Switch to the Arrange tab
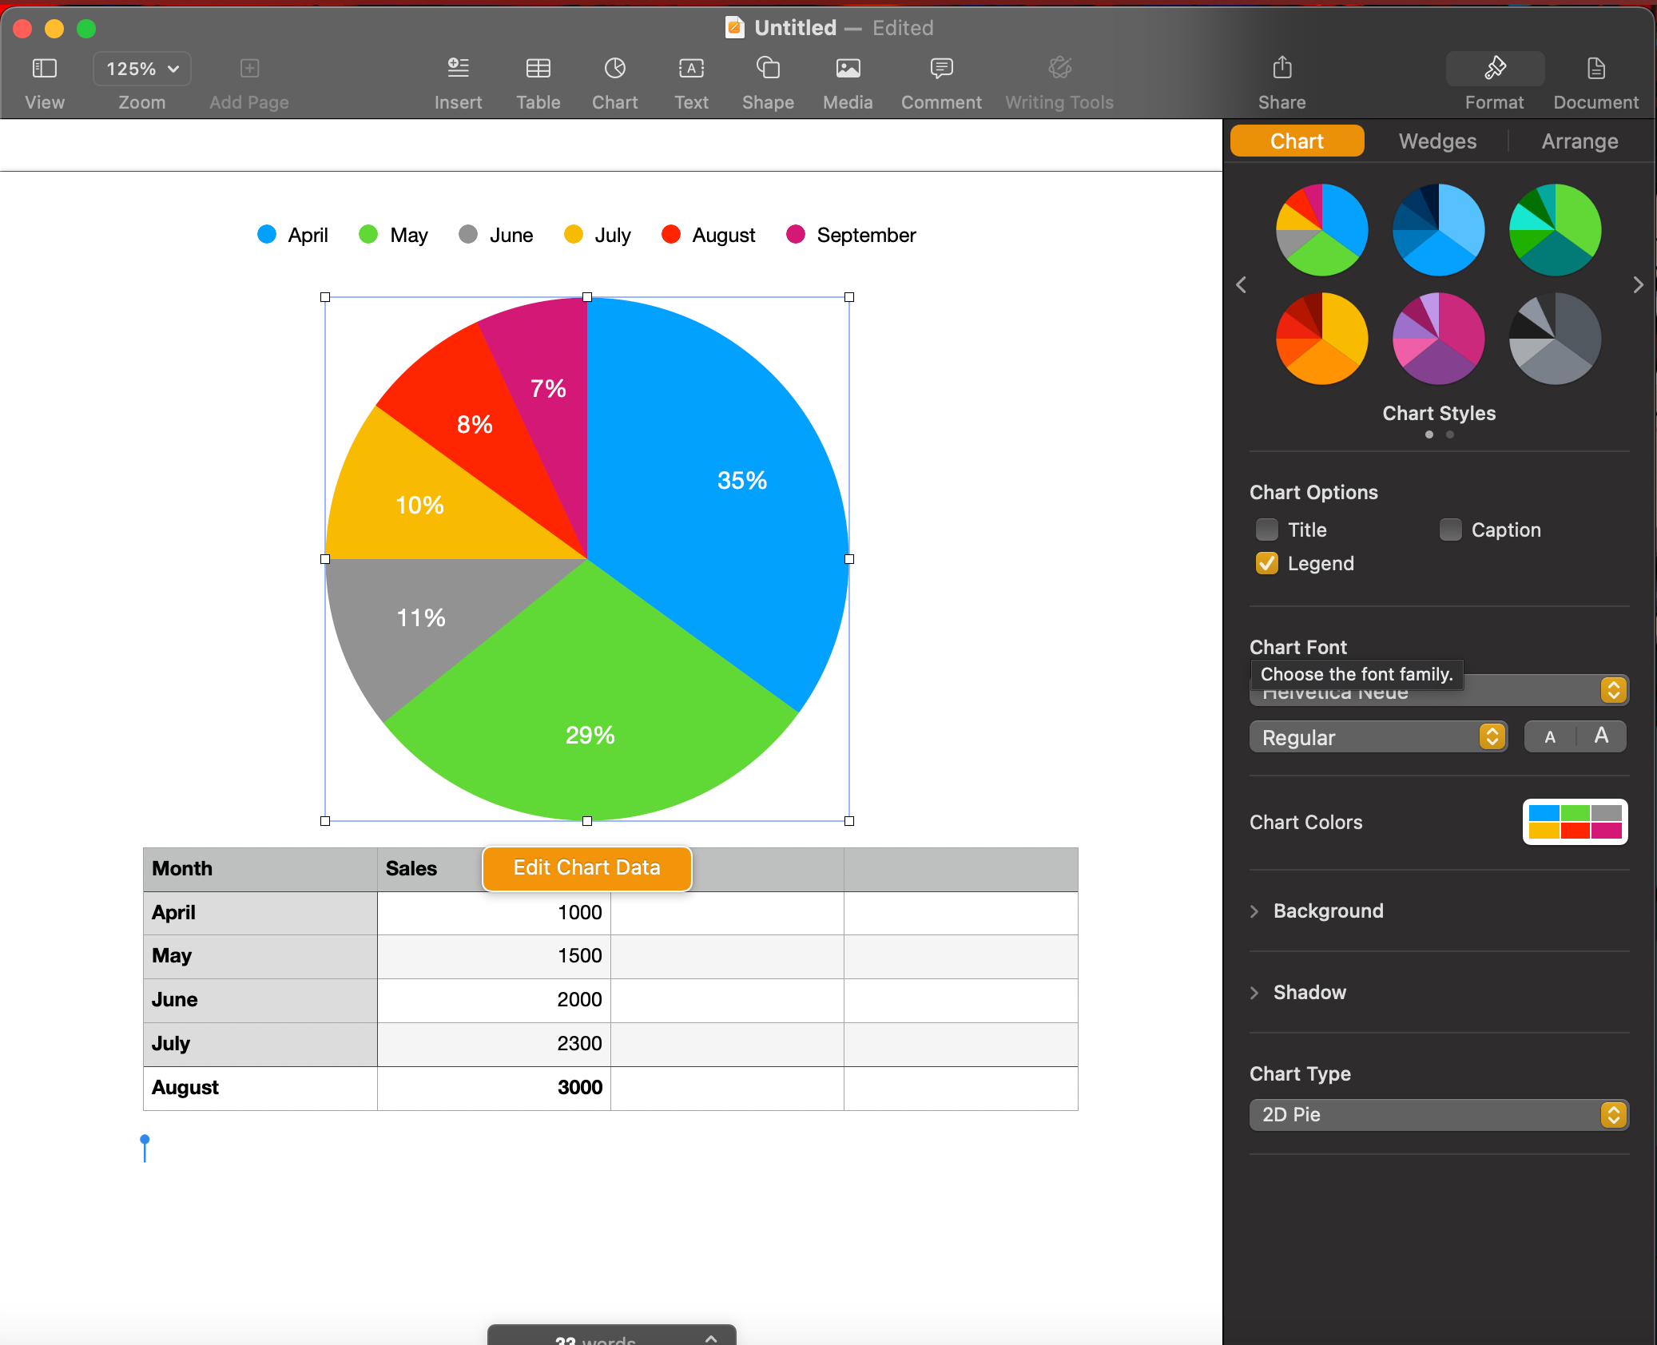The image size is (1657, 1345). point(1579,140)
